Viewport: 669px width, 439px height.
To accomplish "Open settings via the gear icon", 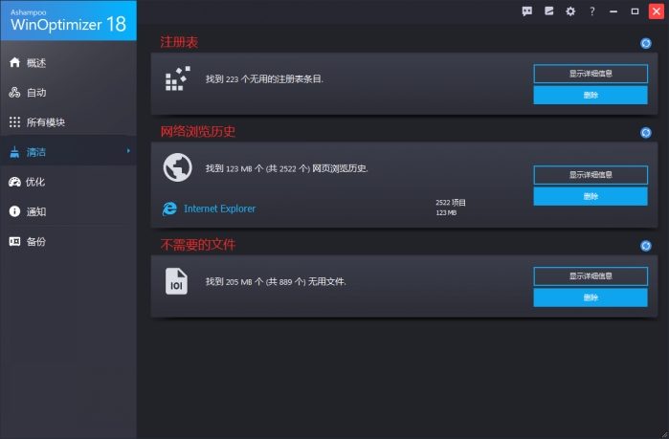I will click(570, 11).
